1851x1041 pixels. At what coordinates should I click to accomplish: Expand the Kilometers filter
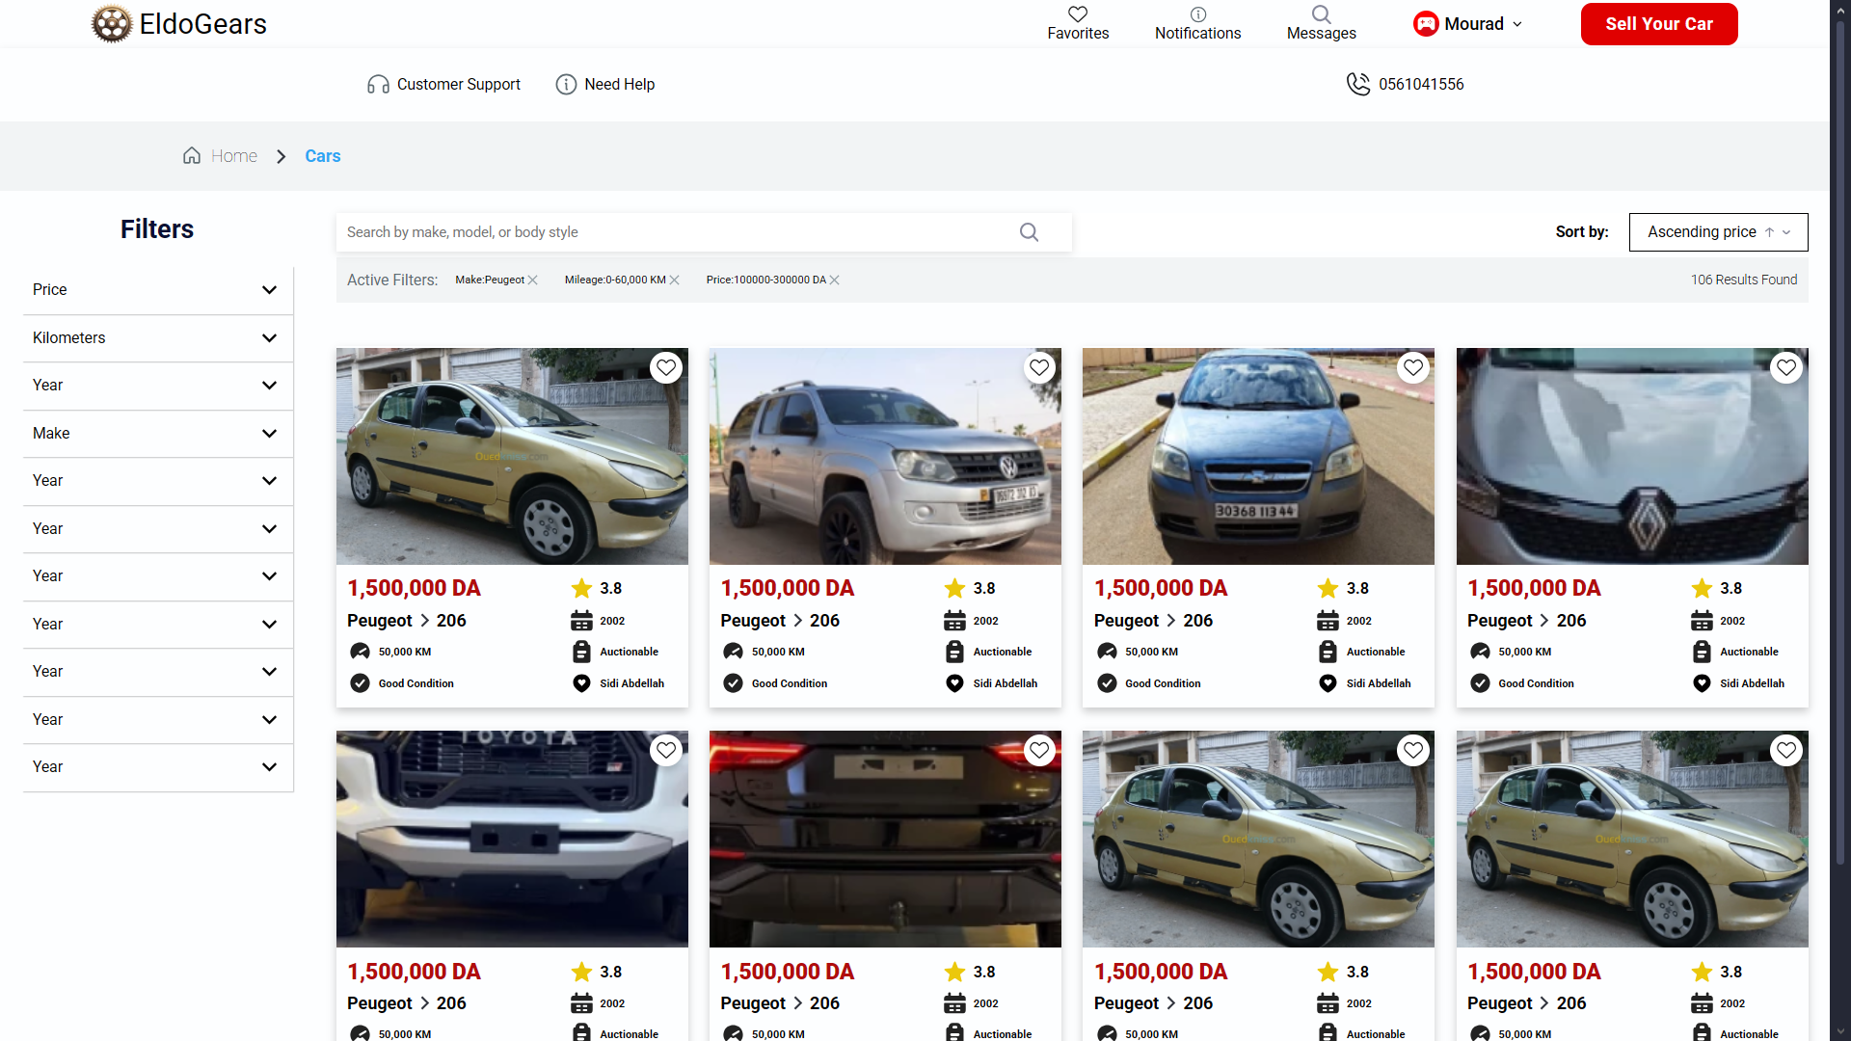157,338
